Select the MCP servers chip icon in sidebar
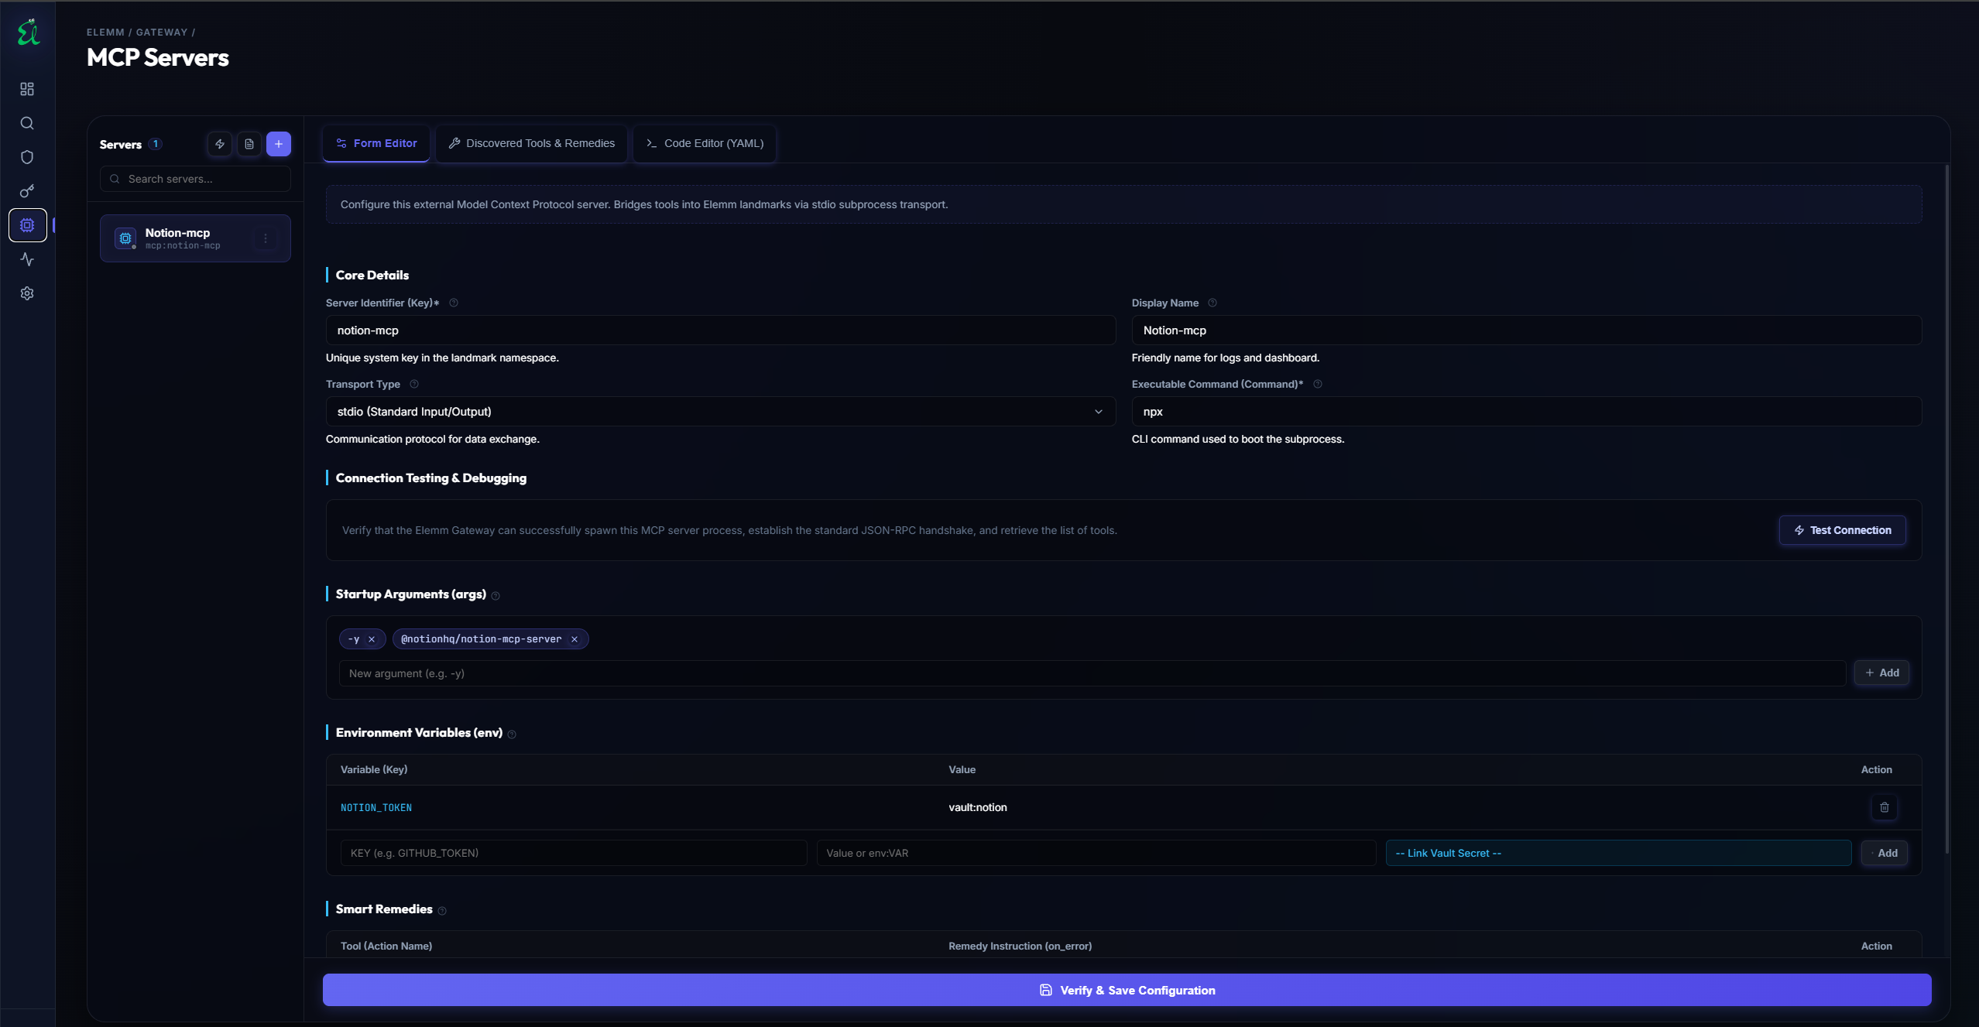Screen dimensions: 1979x1027 coord(27,225)
